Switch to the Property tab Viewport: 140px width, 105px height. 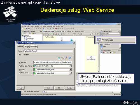click(x=34, y=47)
